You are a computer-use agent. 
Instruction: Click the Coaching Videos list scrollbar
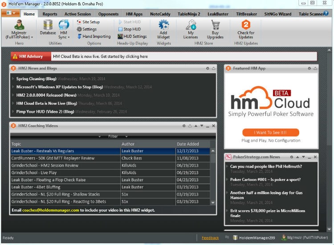click(213, 176)
